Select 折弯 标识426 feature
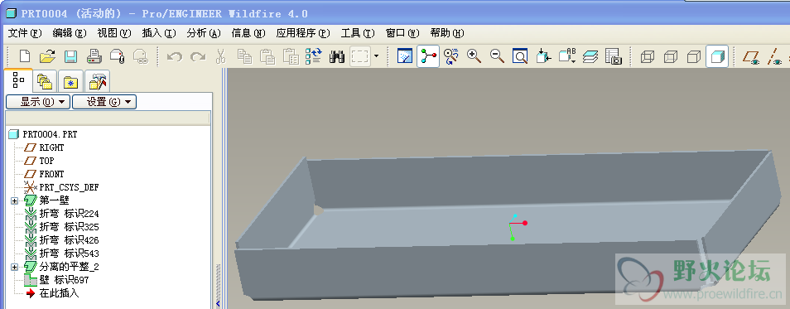The image size is (790, 309). pos(69,240)
